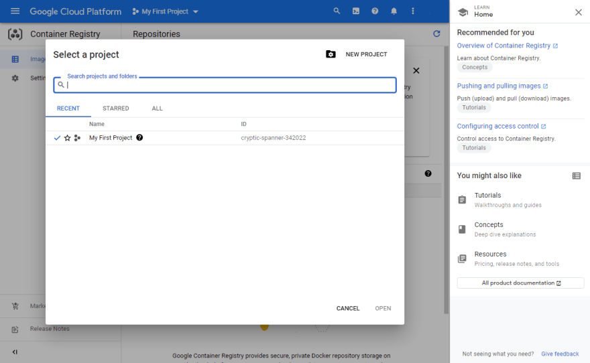
Task: Click Give feedback link
Action: pyautogui.click(x=560, y=354)
